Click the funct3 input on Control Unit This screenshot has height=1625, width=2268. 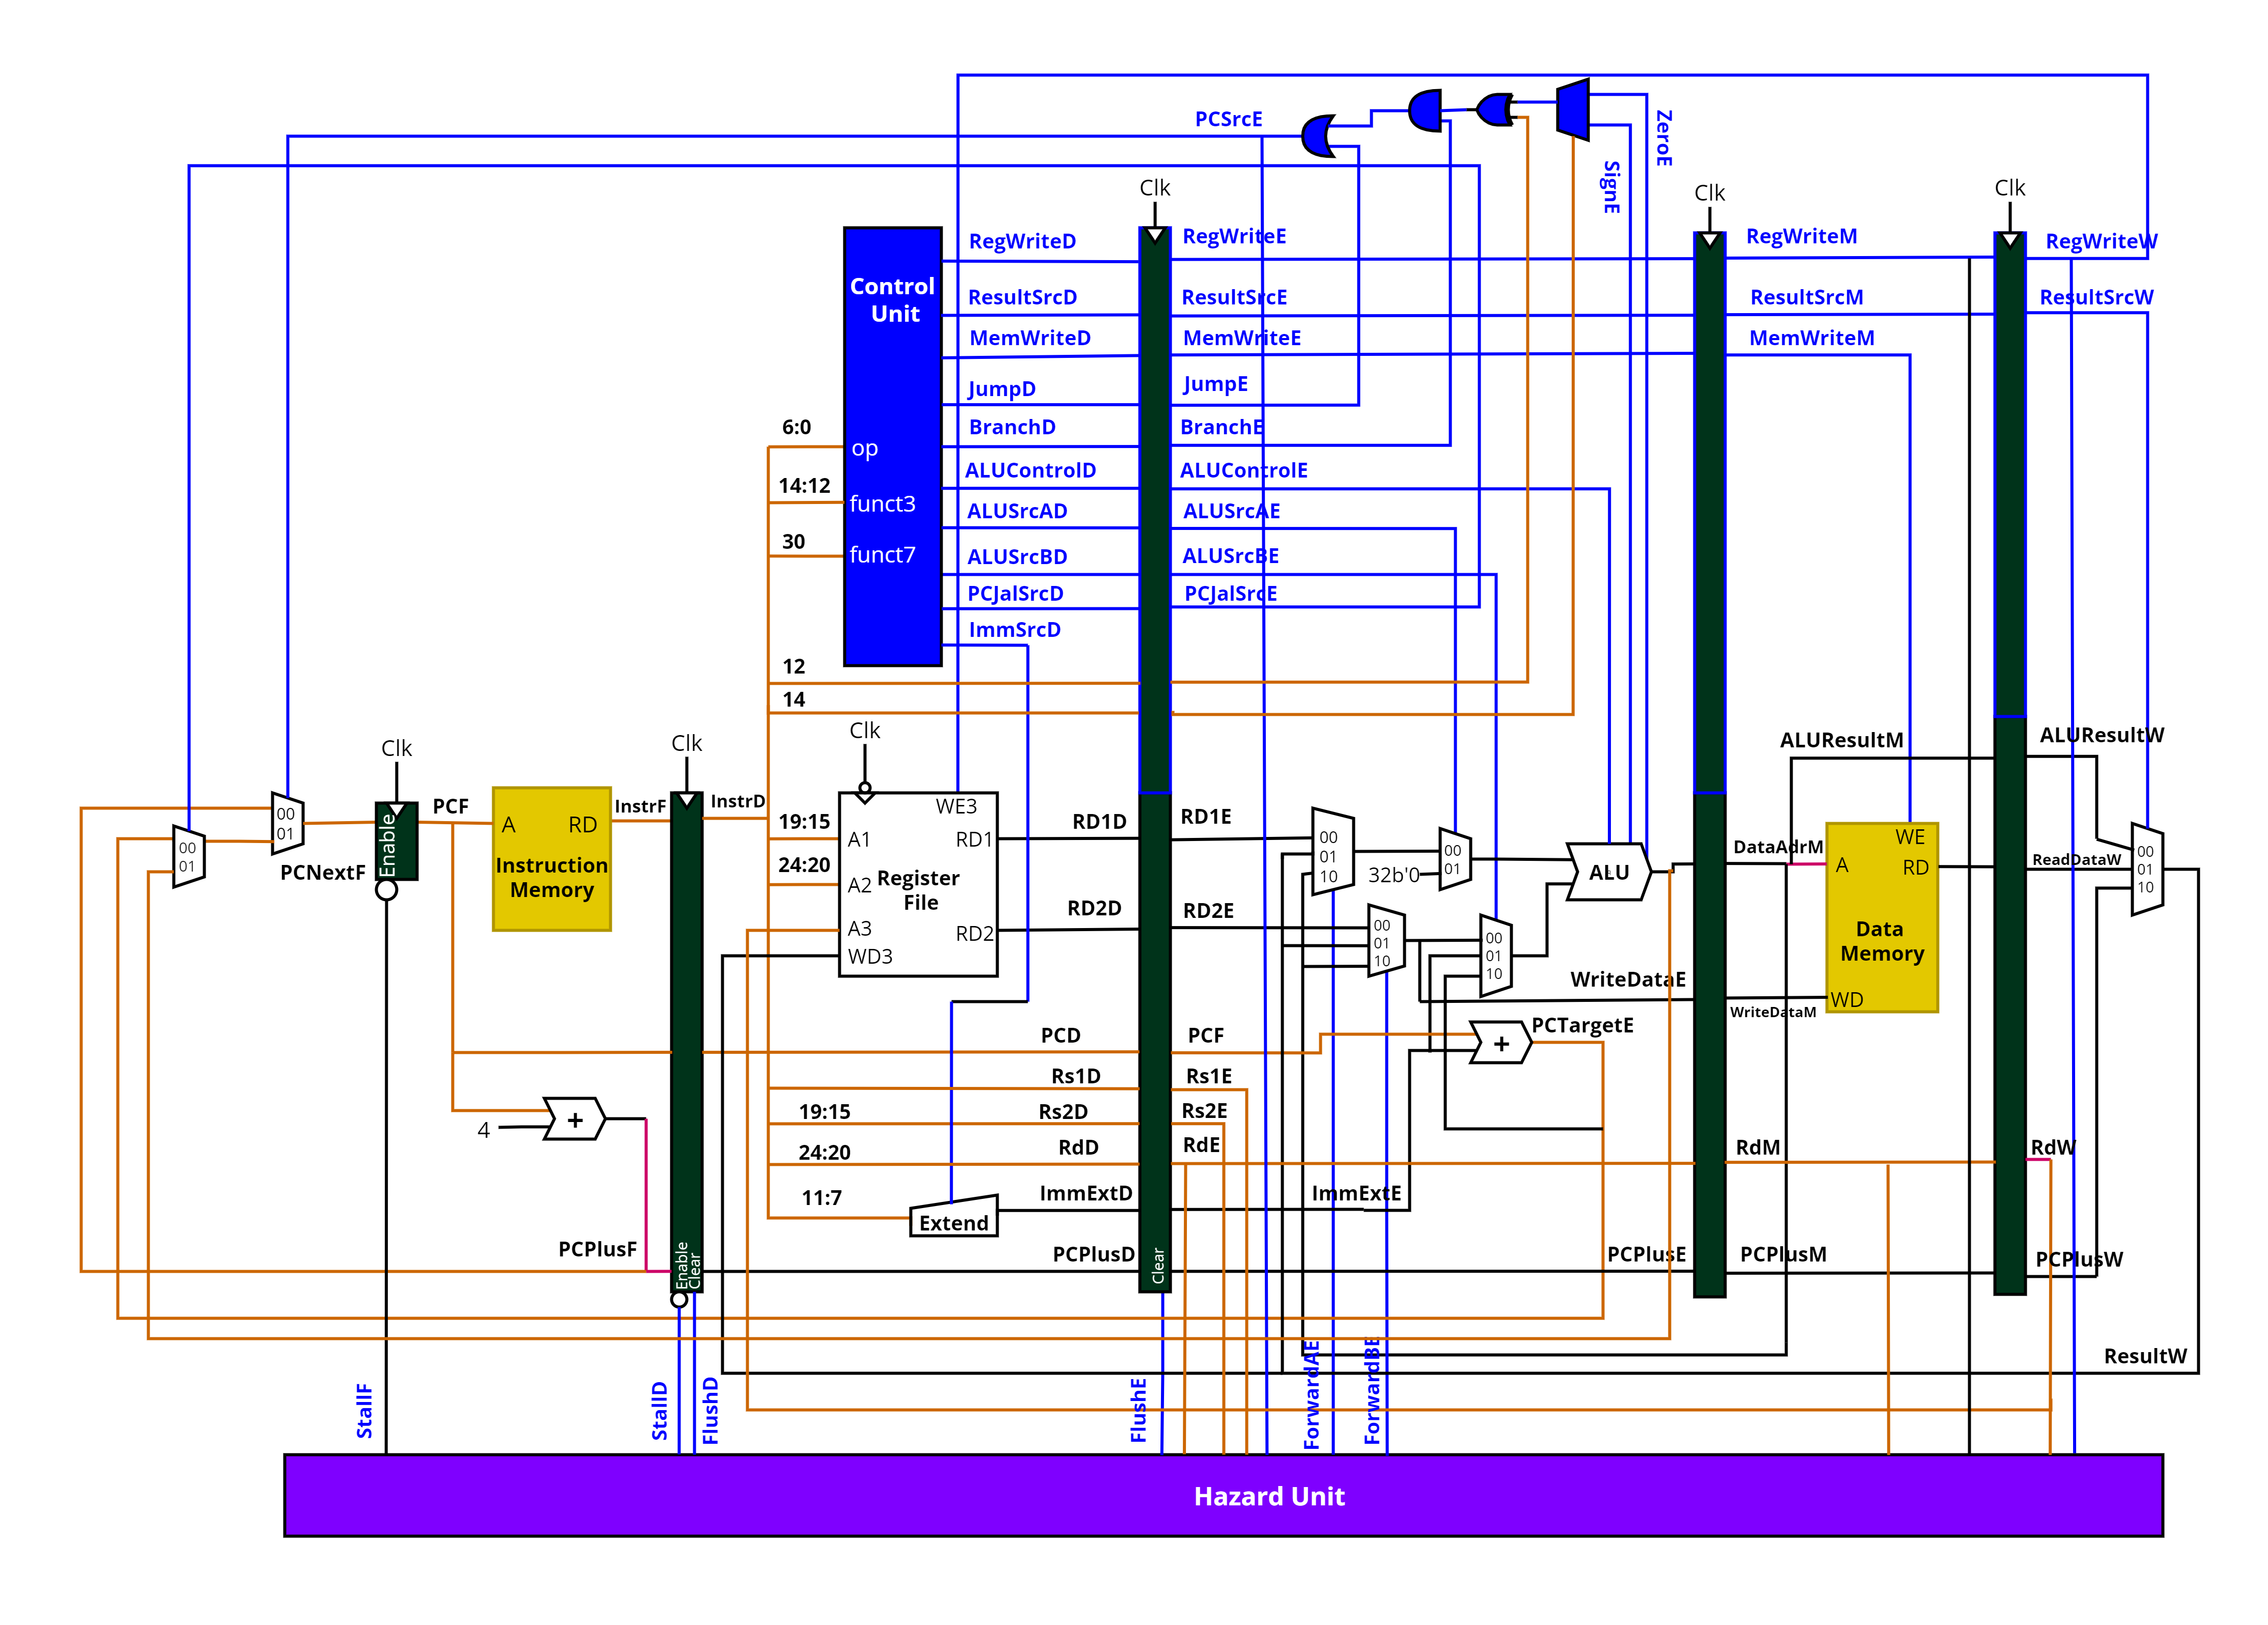click(882, 503)
